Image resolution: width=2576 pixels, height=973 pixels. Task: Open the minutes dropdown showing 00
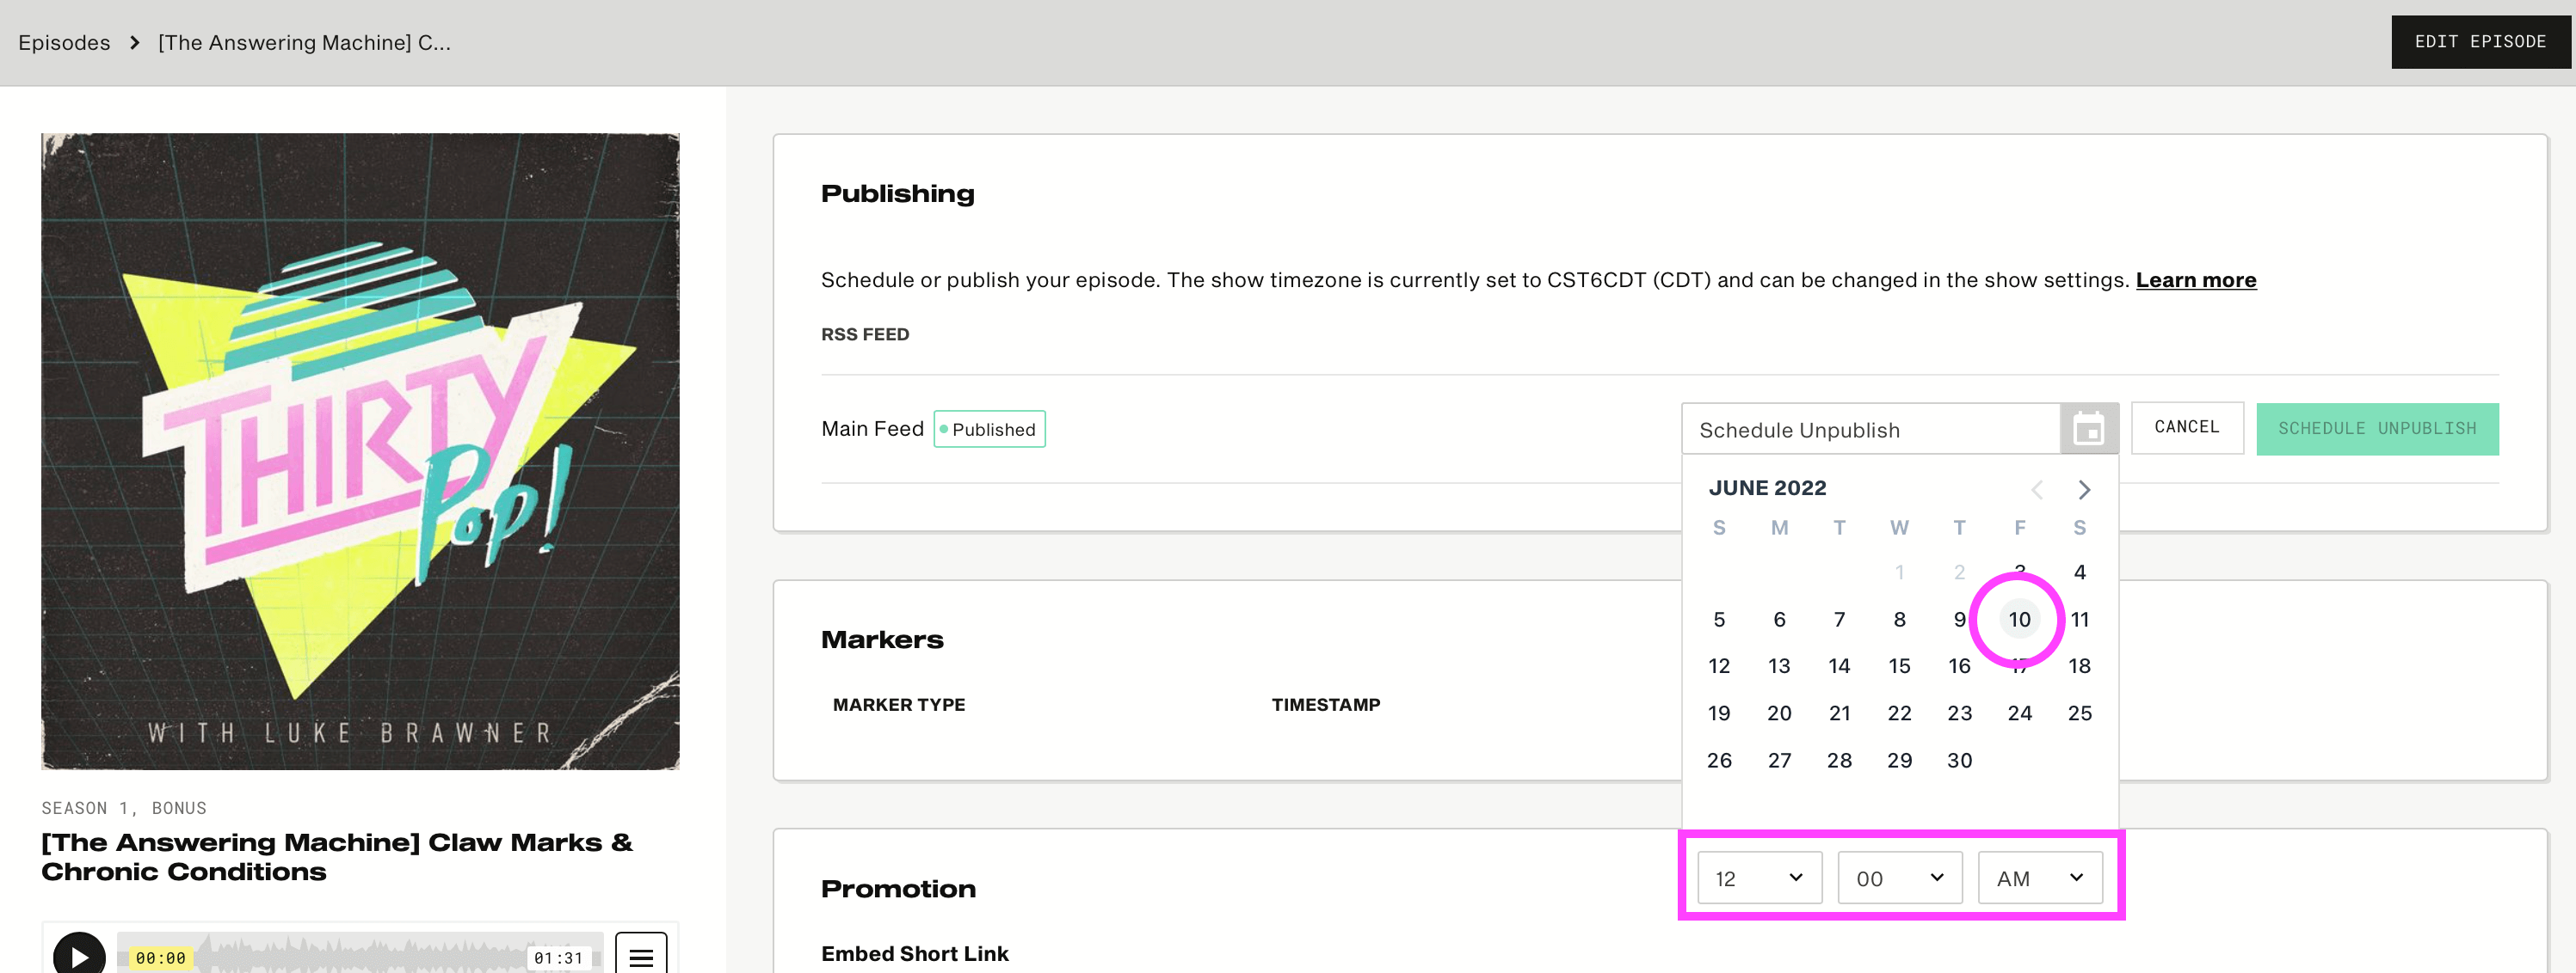[1900, 878]
